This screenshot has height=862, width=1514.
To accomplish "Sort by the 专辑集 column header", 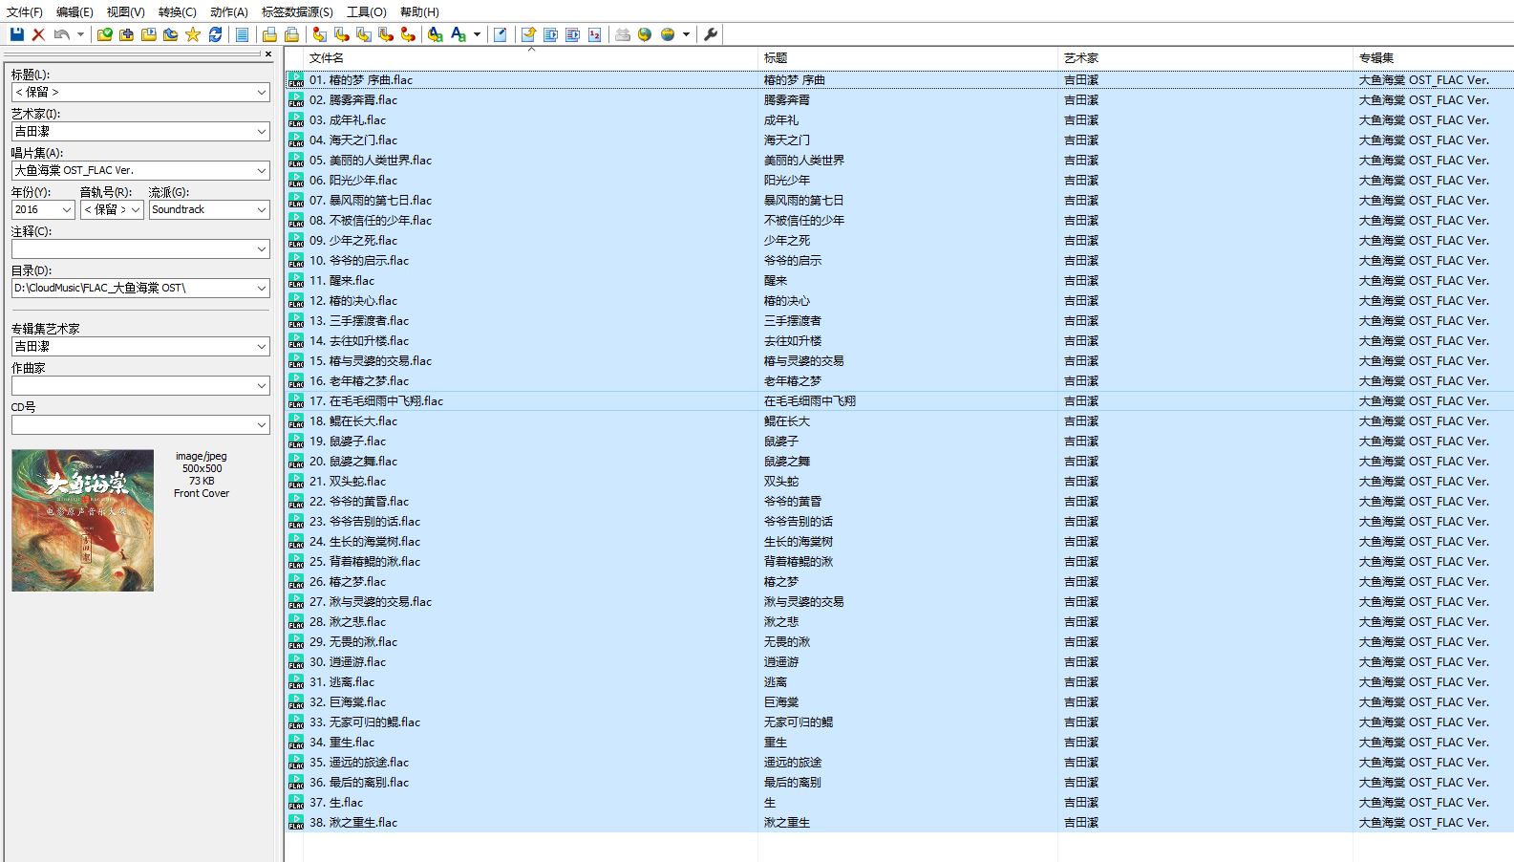I will [1433, 58].
